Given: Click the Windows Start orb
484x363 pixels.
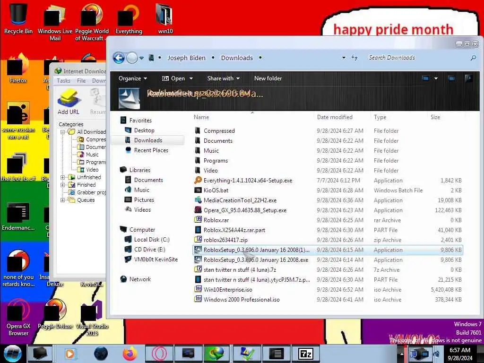Looking at the screenshot, I should pos(12,354).
